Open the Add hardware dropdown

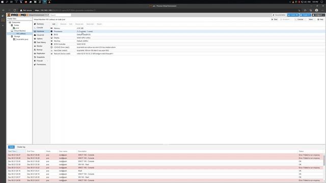click(x=54, y=24)
